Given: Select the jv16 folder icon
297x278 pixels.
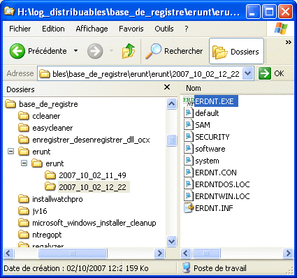Looking at the screenshot, I should click(24, 211).
